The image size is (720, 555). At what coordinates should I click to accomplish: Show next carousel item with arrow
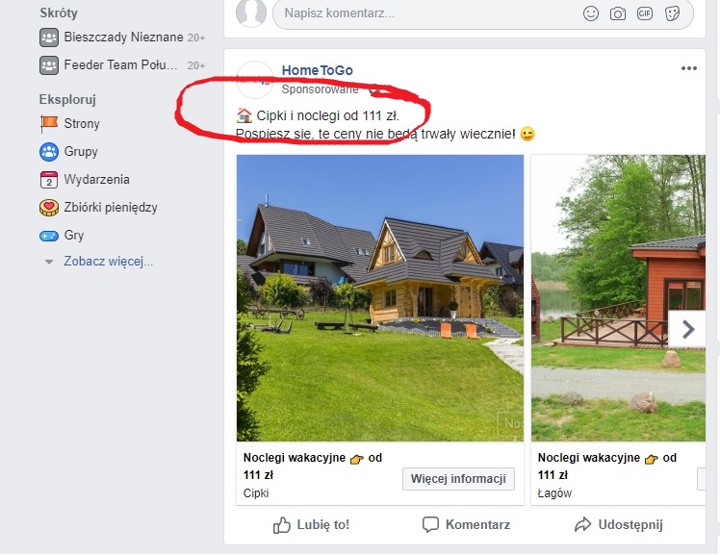[687, 329]
